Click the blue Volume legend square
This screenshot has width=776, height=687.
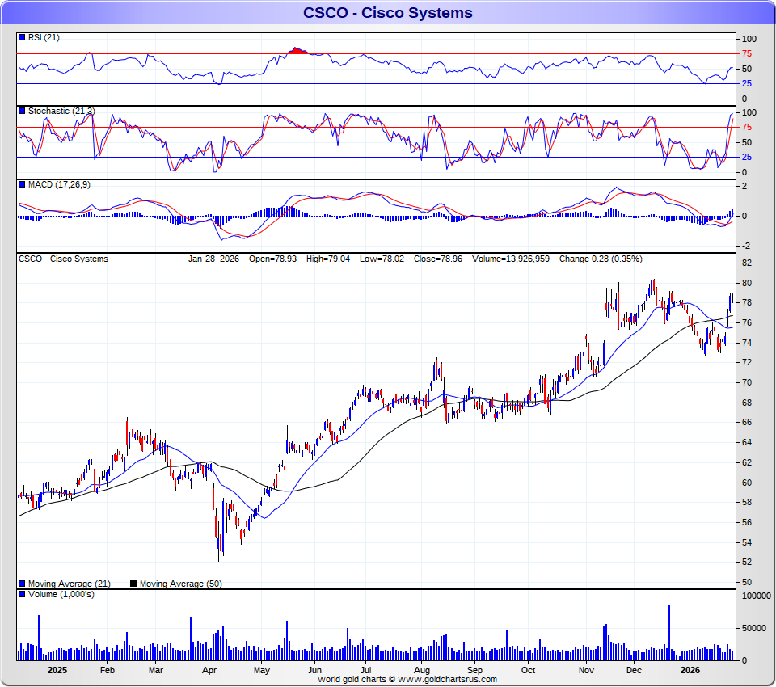click(x=22, y=594)
